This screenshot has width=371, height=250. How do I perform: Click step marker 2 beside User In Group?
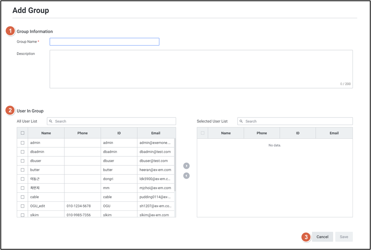click(10, 111)
